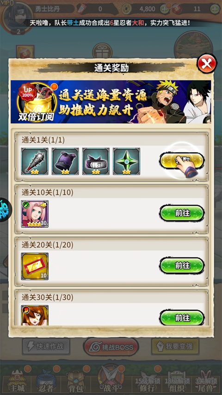The width and height of the screenshot is (222, 395).
Task: Tap the ninja headband reward icon
Action: (96, 161)
